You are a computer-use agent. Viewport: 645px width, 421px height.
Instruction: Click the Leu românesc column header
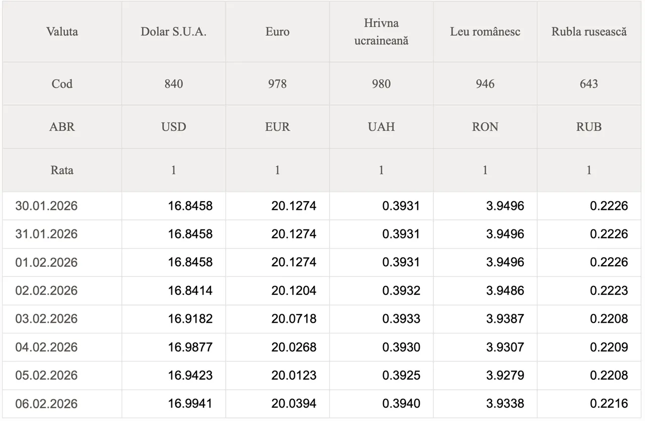[x=485, y=32]
